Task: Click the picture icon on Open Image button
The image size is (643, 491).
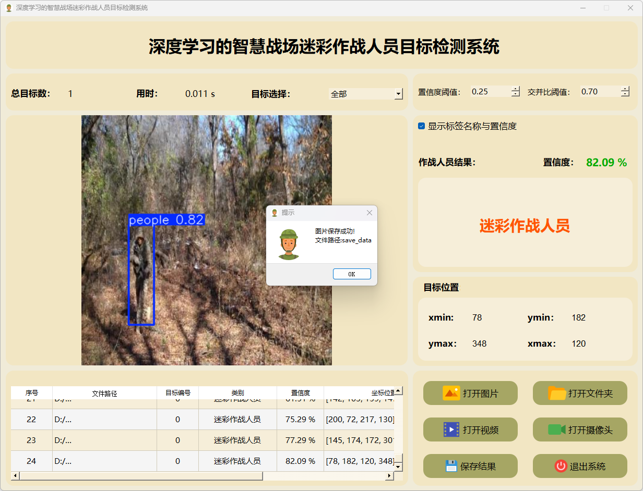Action: click(x=451, y=393)
